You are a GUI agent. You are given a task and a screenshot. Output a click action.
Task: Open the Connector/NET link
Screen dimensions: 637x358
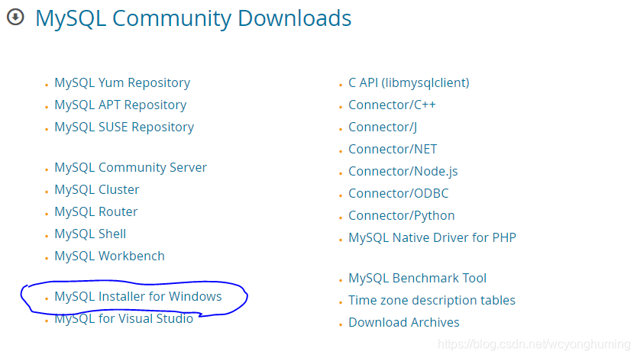click(393, 150)
